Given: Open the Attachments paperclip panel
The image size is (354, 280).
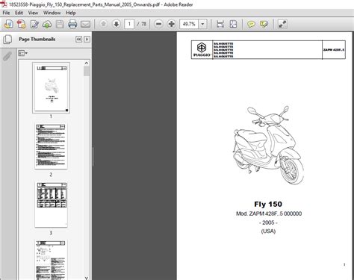Looking at the screenshot, I should 7,56.
